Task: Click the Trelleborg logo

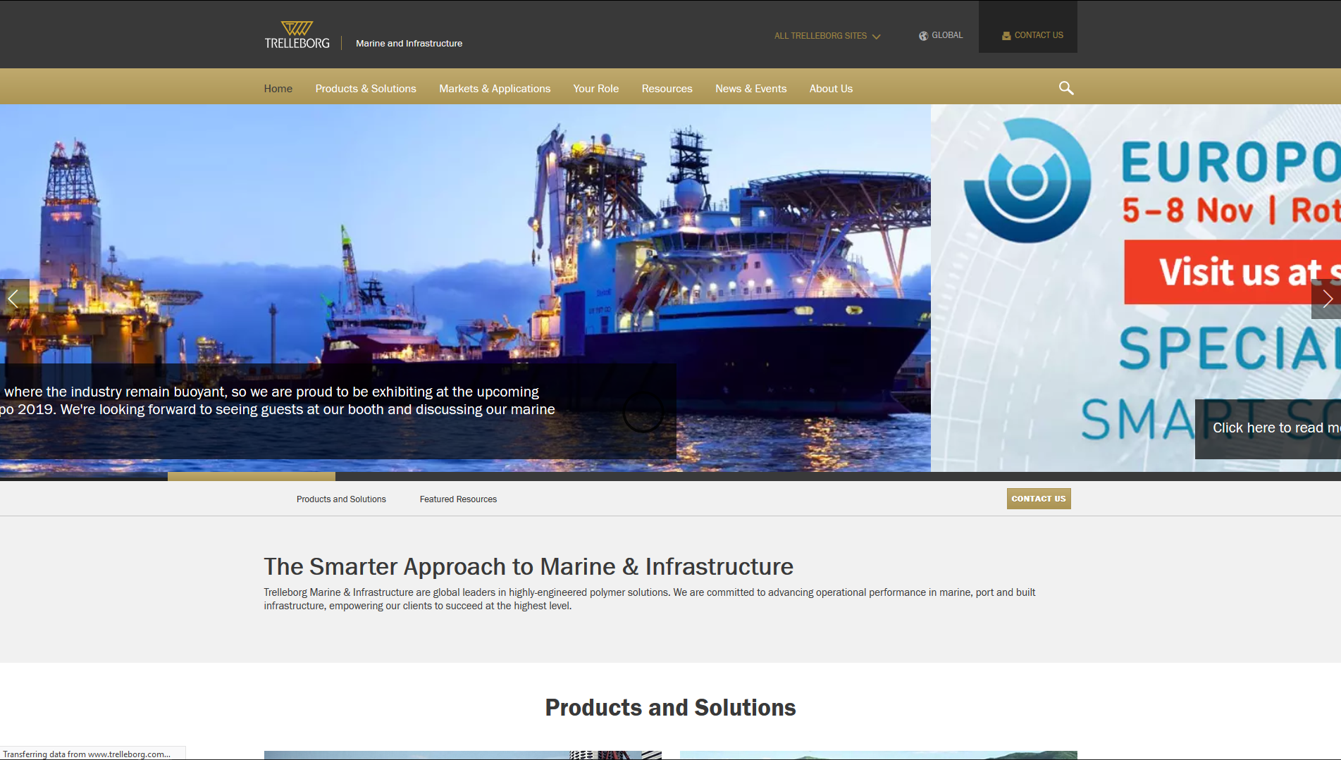Action: (297, 35)
